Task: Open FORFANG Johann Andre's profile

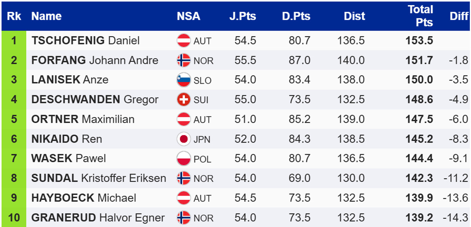Action: click(x=95, y=60)
